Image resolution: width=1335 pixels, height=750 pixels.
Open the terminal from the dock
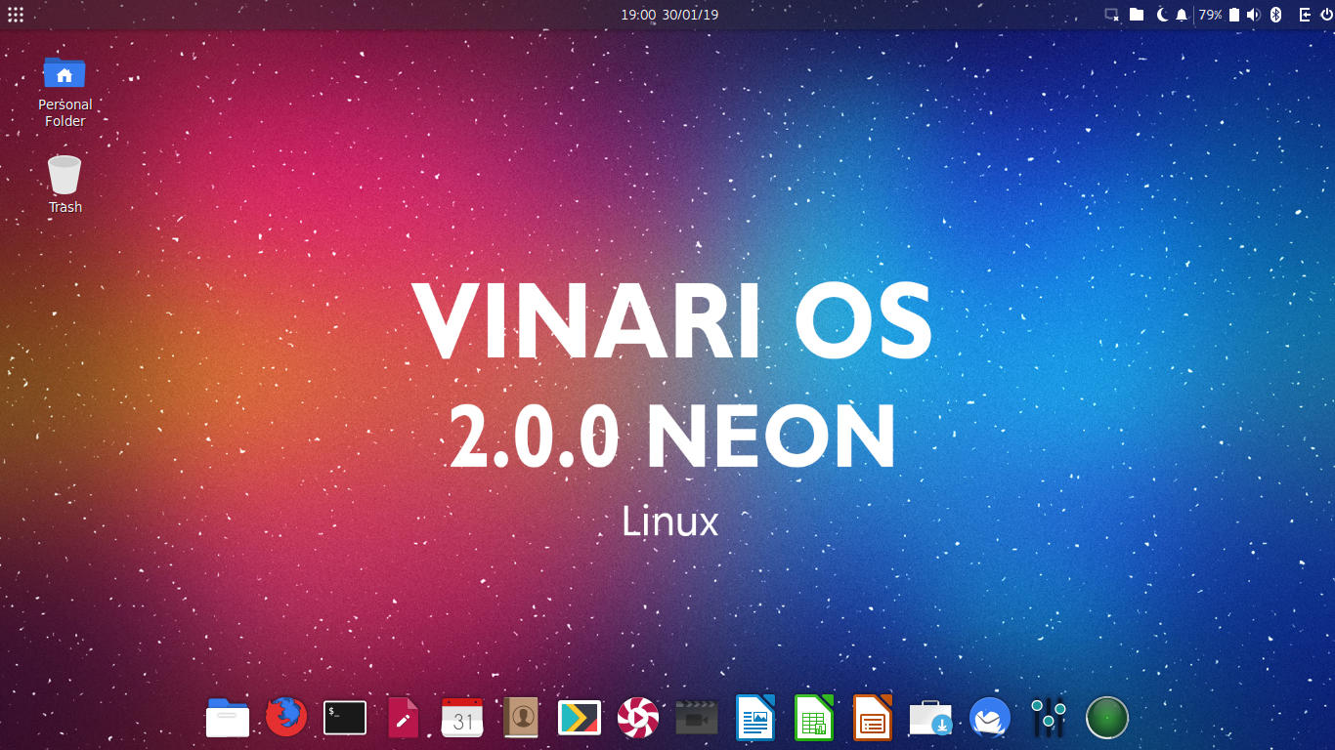point(345,718)
